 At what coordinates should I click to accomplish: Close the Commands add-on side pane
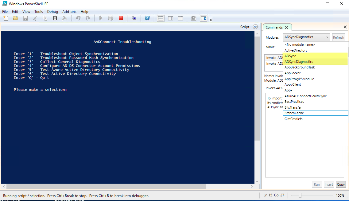(345, 27)
